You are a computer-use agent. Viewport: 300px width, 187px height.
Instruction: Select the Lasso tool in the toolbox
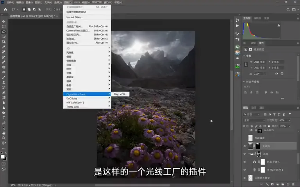point(4,32)
